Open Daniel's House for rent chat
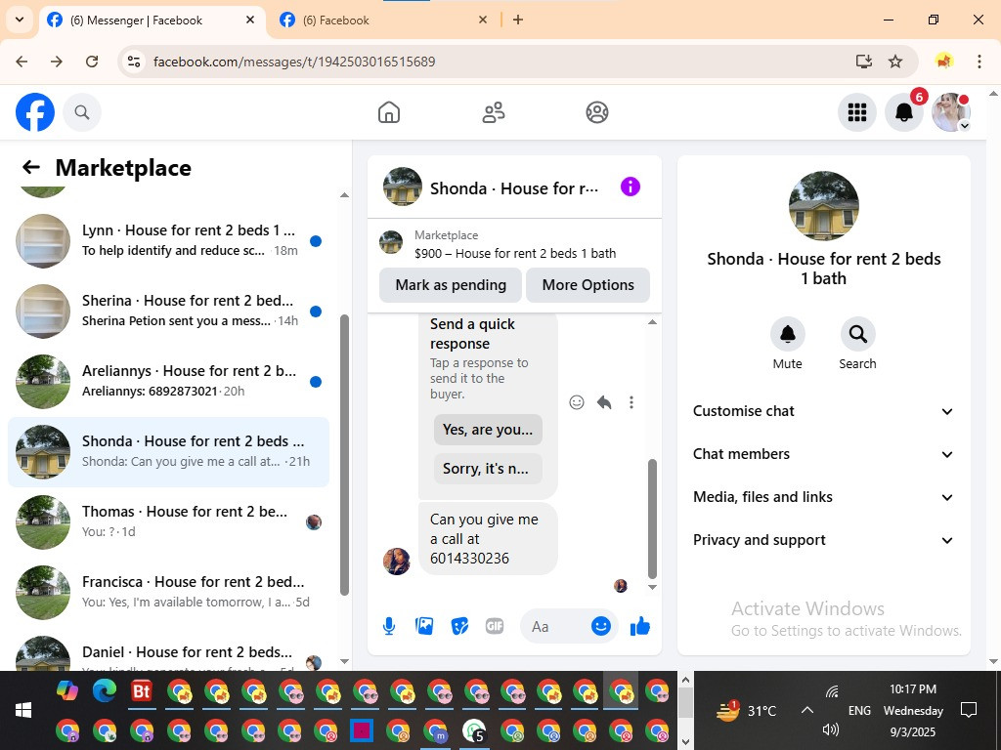The height and width of the screenshot is (750, 1001). pyautogui.click(x=168, y=651)
